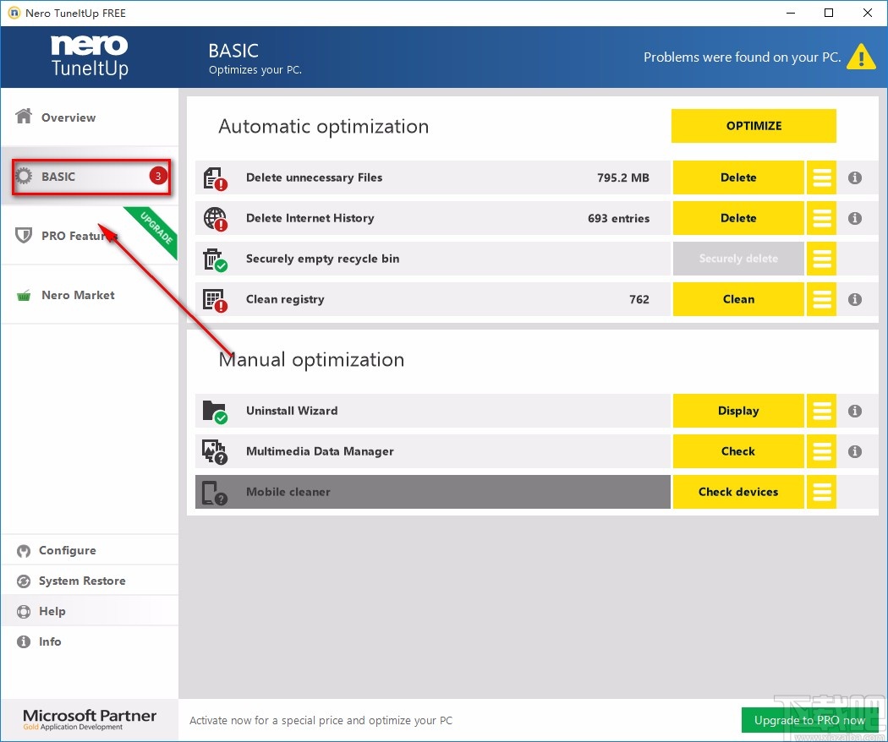
Task: Click 'Activate now for a special price' text
Action: (x=321, y=721)
